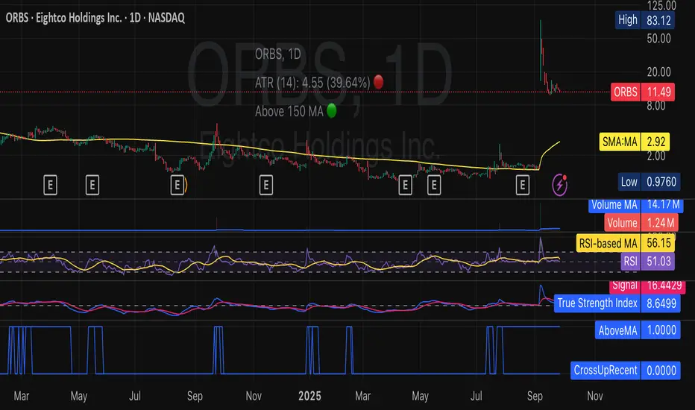Image resolution: width=695 pixels, height=410 pixels.
Task: Click the red dot beside ATR (14) reading
Action: (379, 82)
